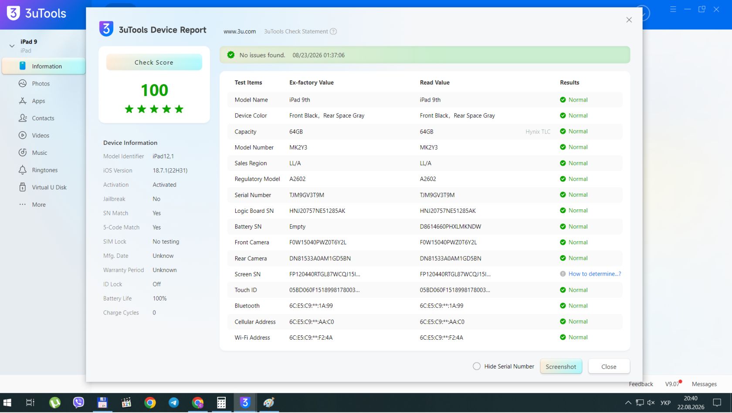The height and width of the screenshot is (413, 732).
Task: Open Virtual U Disk in sidebar
Action: (x=49, y=187)
